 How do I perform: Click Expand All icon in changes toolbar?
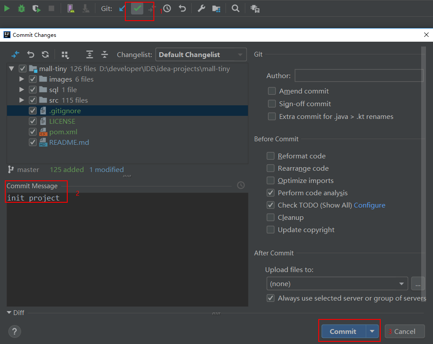[90, 54]
